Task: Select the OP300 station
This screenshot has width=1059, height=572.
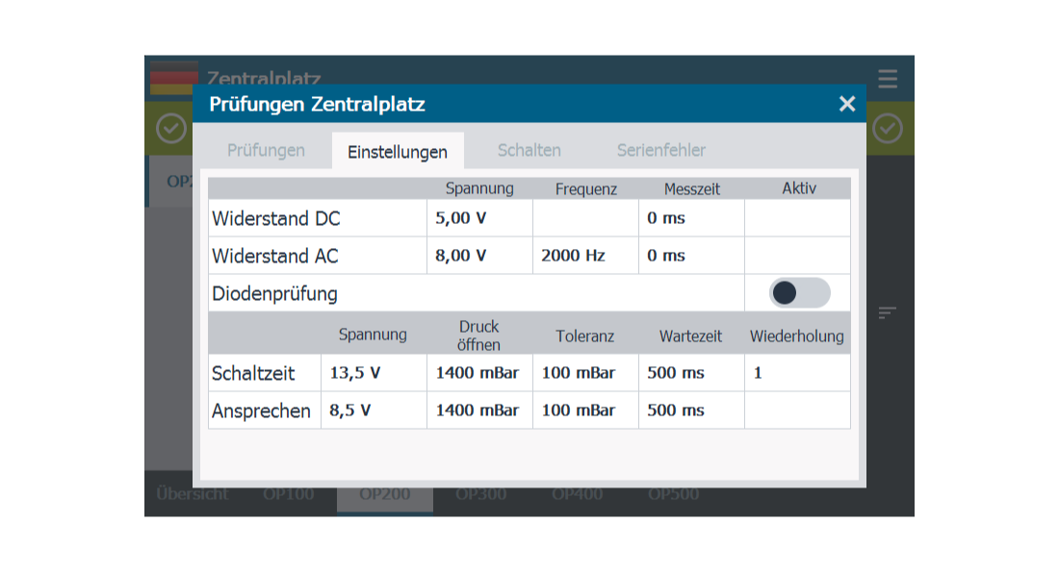Action: point(480,493)
